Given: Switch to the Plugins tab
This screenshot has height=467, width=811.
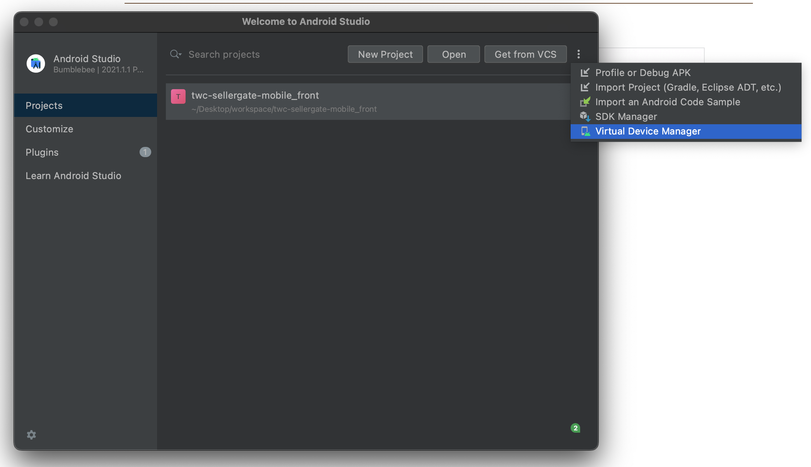Looking at the screenshot, I should [x=42, y=152].
